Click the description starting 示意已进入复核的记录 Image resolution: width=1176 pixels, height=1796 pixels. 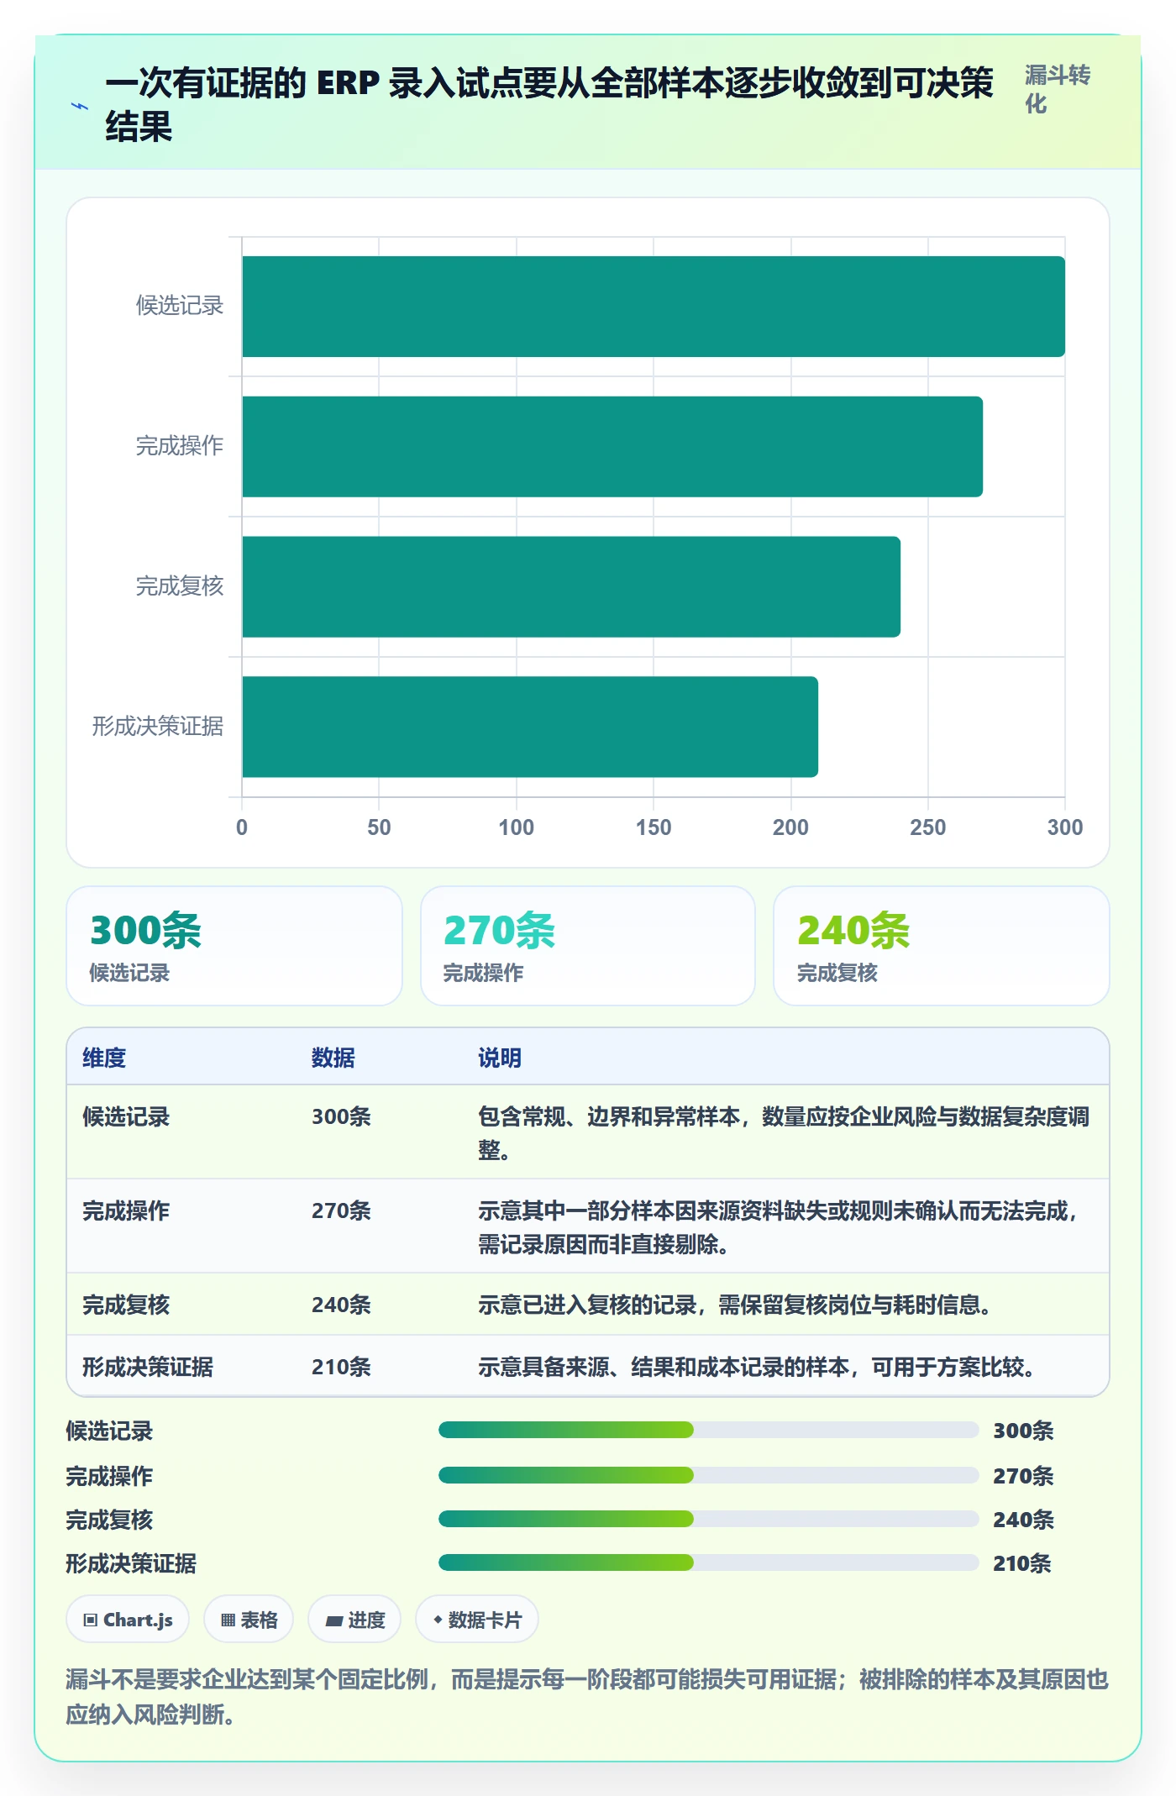click(x=735, y=1305)
